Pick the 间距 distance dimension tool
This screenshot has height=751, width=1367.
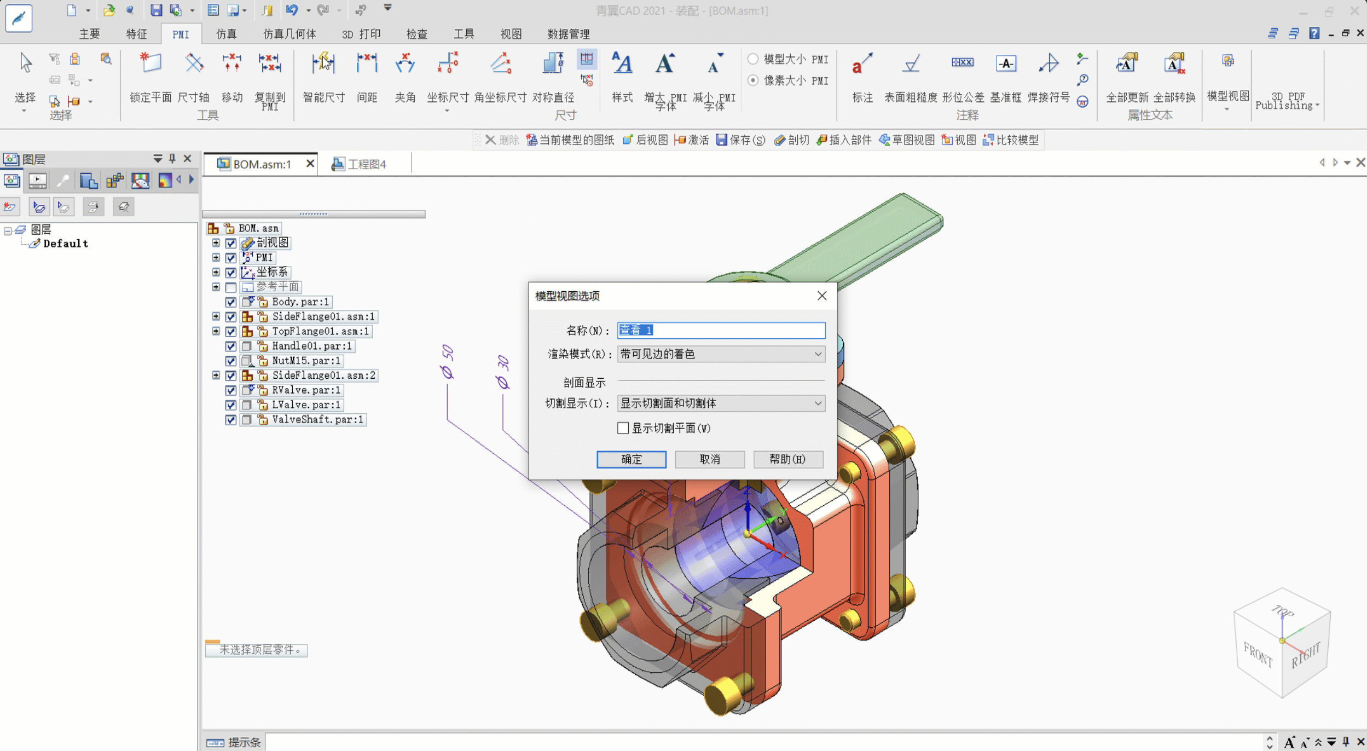[367, 77]
